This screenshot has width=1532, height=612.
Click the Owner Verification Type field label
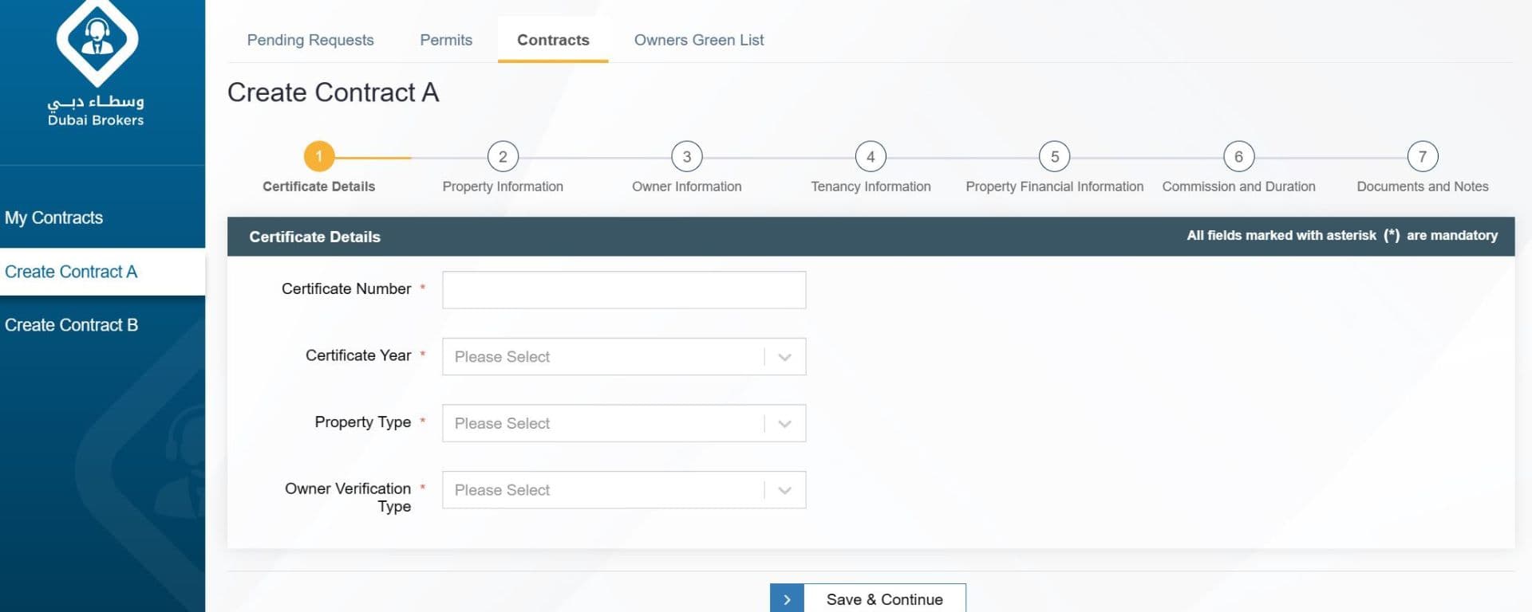[348, 497]
